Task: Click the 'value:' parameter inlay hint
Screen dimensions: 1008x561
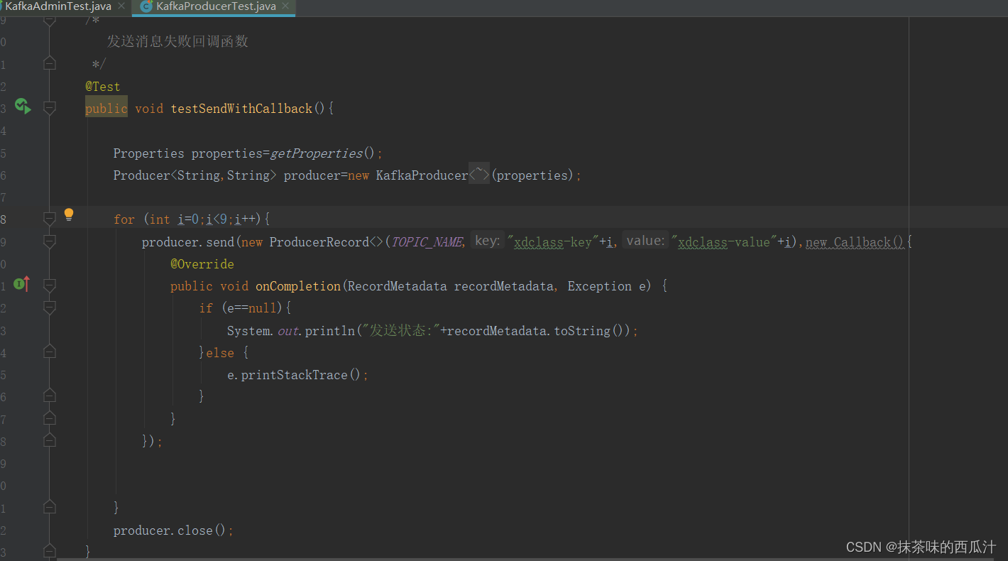Action: [x=645, y=241]
